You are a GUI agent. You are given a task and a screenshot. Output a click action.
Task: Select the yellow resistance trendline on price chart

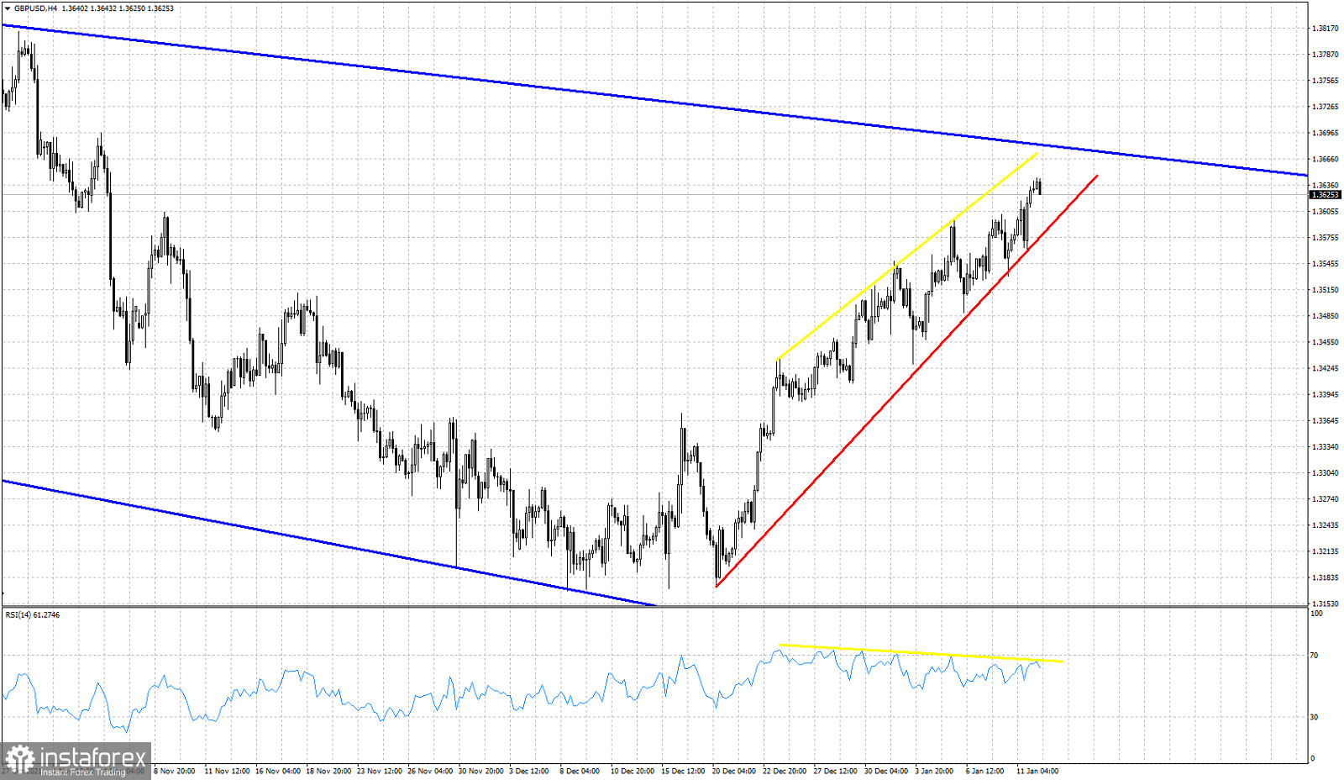(x=907, y=256)
